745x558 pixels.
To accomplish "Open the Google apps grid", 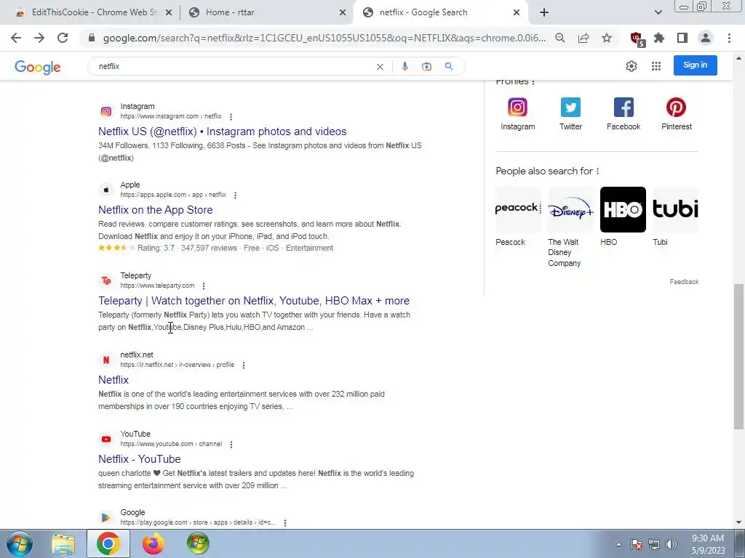I will pos(656,66).
